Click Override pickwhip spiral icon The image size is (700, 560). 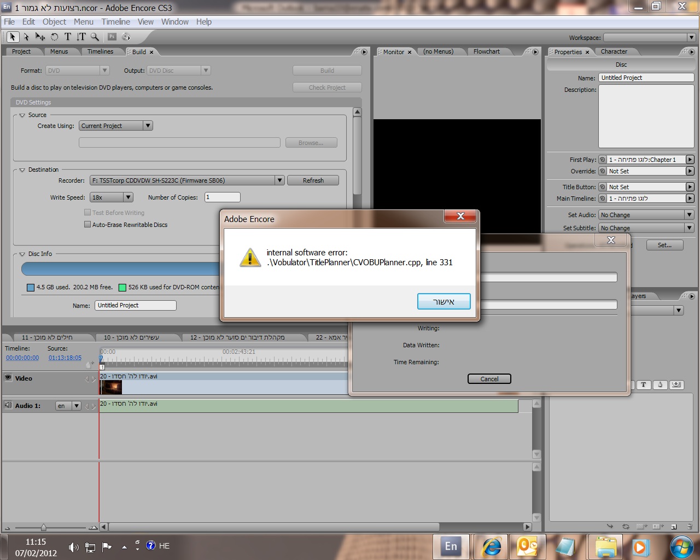coord(603,171)
